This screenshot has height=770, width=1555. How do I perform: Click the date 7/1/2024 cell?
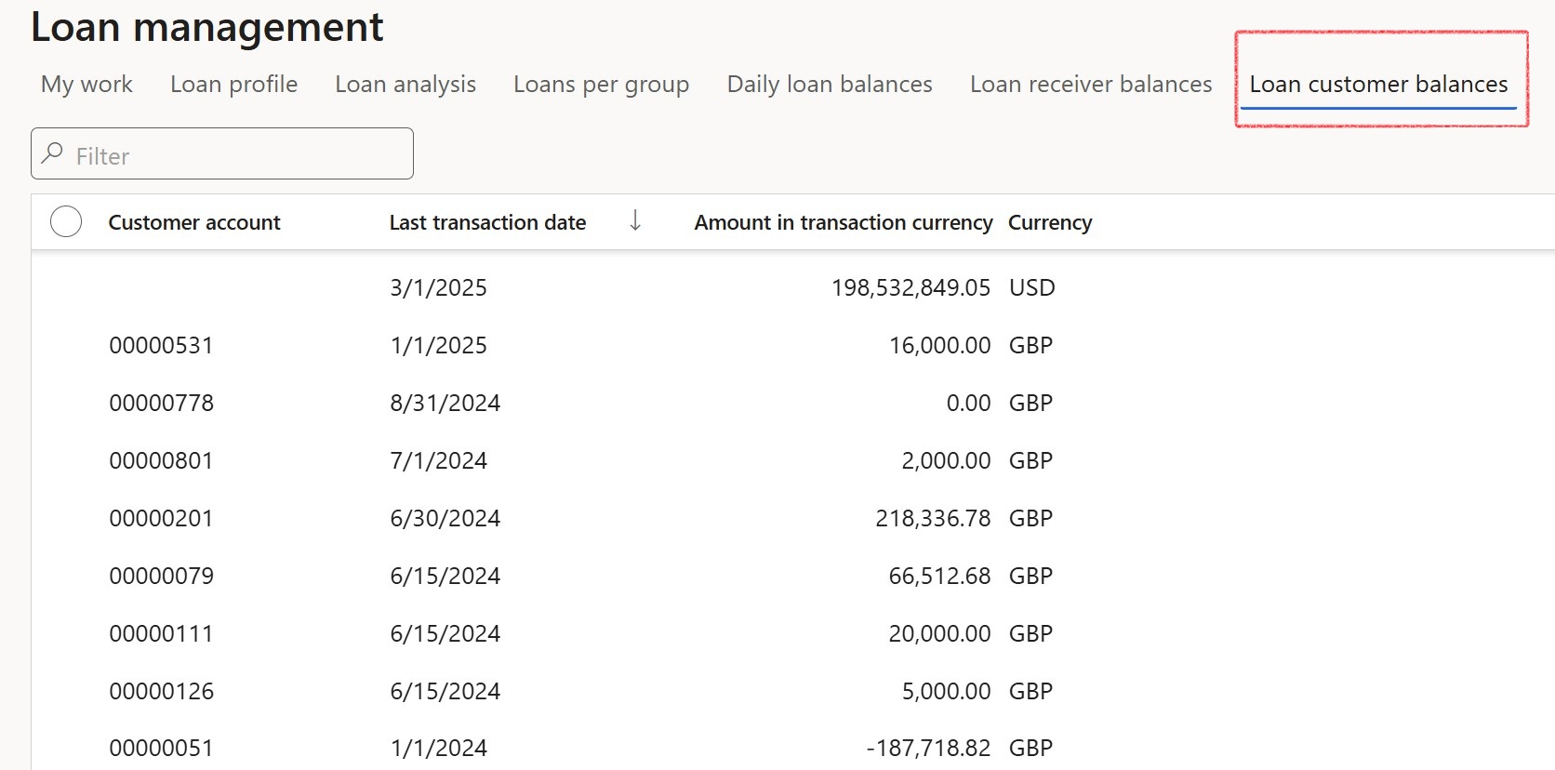[438, 460]
